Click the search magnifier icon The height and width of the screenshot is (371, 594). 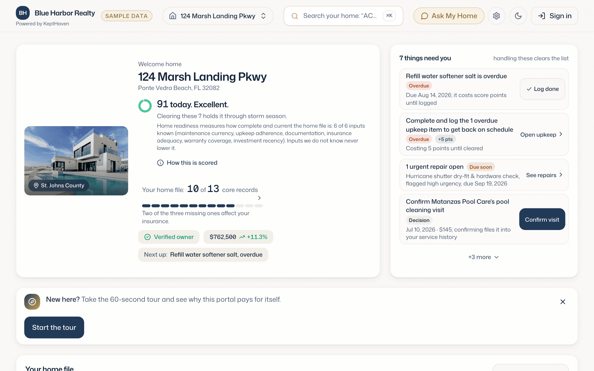(x=295, y=16)
